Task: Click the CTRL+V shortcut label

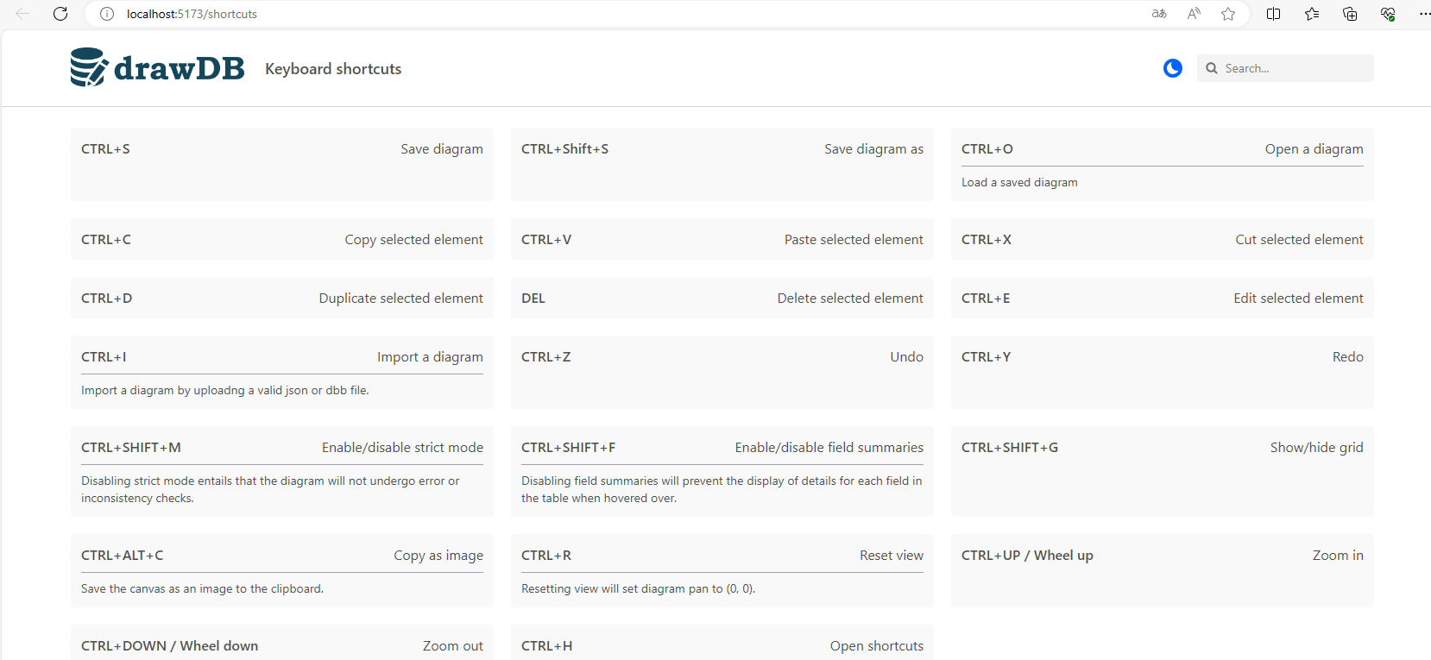Action: (x=546, y=240)
